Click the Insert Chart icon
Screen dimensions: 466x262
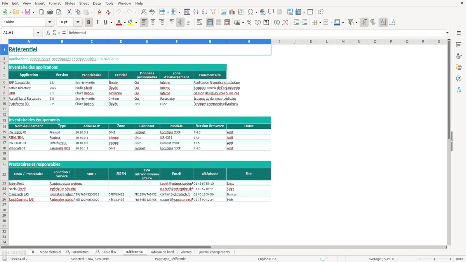pos(232,12)
